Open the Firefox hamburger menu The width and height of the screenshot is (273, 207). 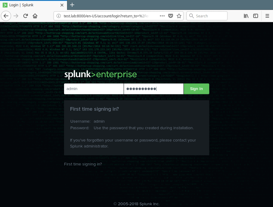[x=267, y=16]
